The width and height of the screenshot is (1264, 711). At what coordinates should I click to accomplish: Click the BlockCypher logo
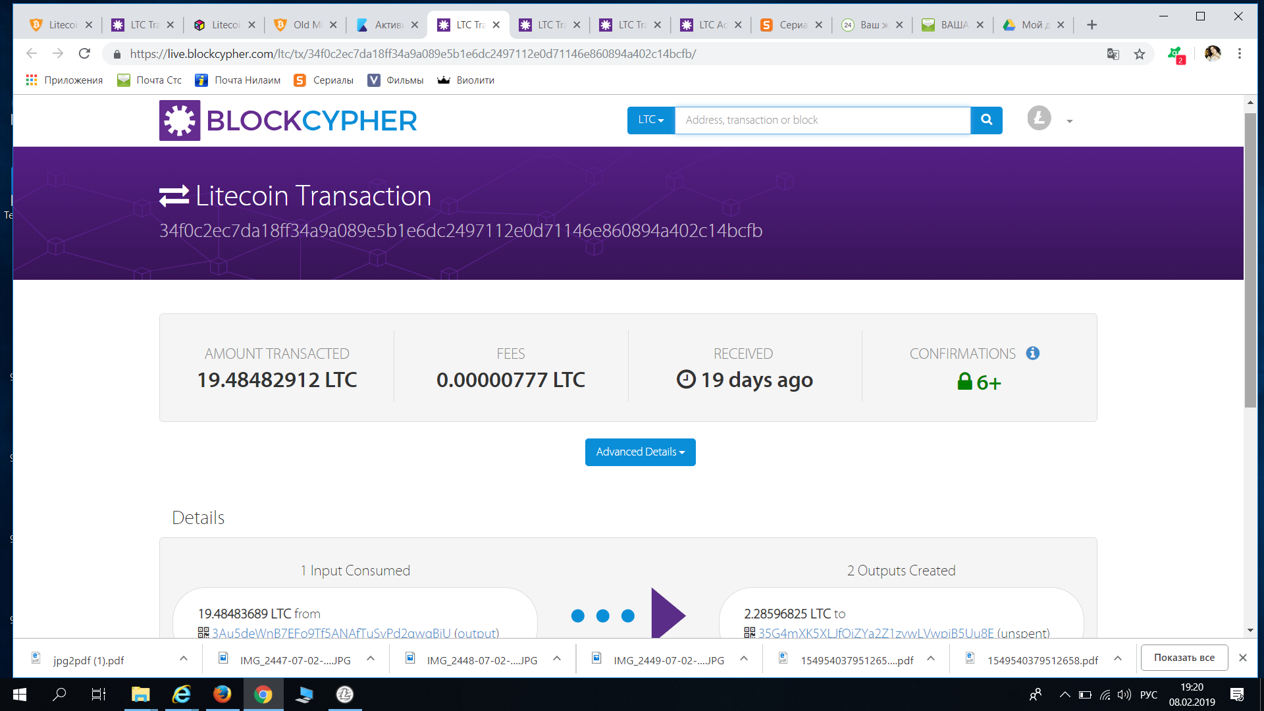point(288,120)
